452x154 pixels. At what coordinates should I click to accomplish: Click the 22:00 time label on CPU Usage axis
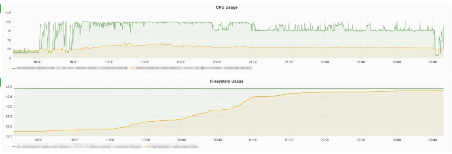coord(325,62)
